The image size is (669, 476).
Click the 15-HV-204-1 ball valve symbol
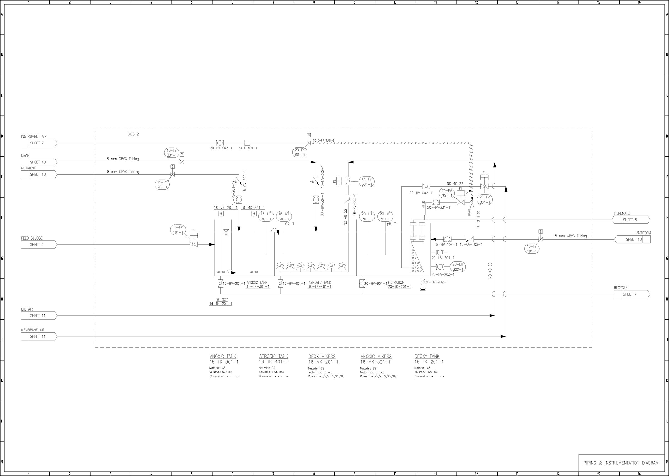pyautogui.click(x=239, y=200)
